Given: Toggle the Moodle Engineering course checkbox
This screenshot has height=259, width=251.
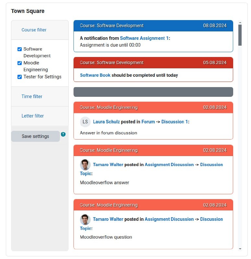Looking at the screenshot, I should pos(20,63).
